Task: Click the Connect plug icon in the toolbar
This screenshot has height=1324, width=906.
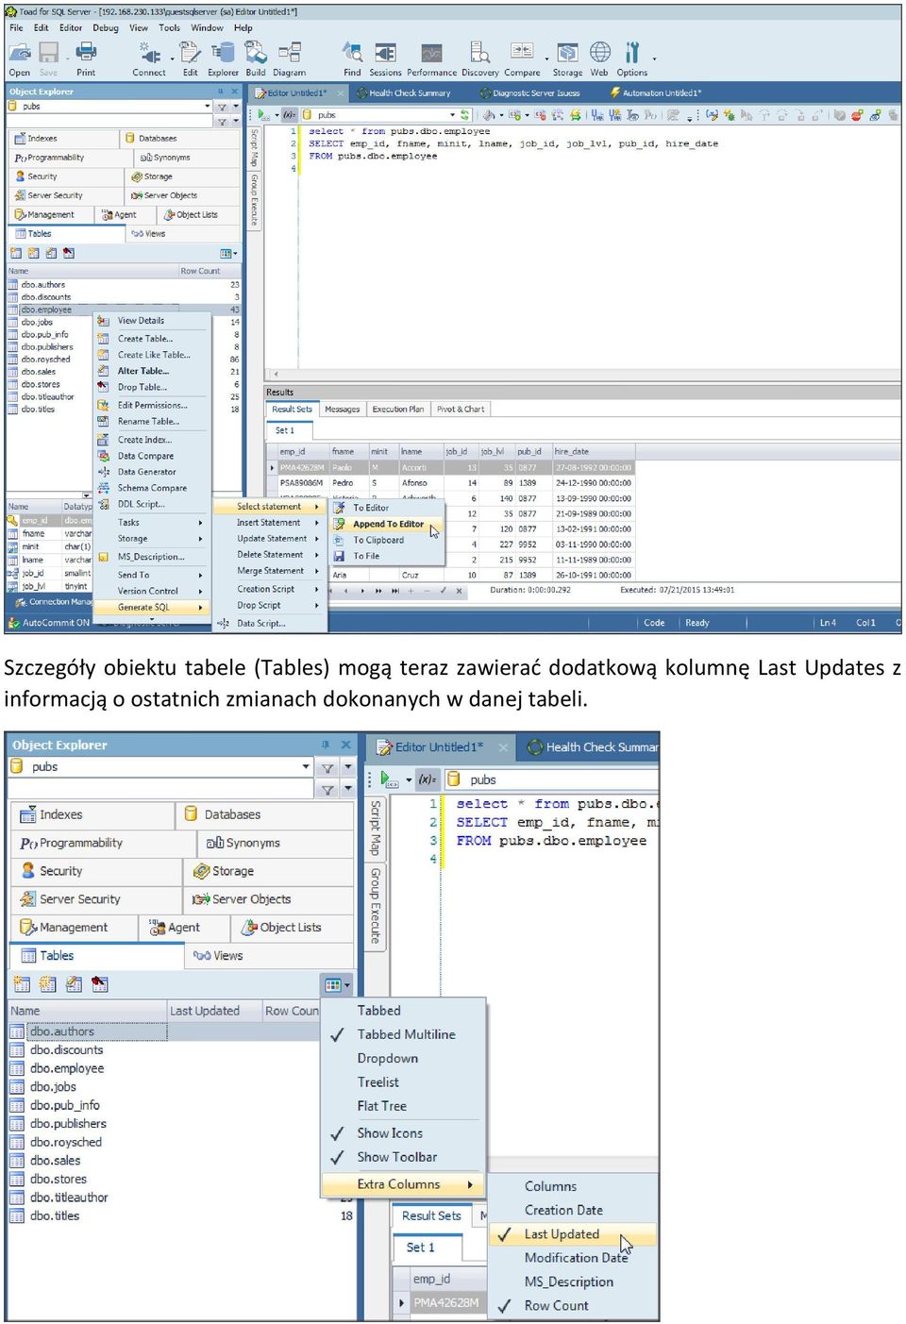Action: click(148, 52)
